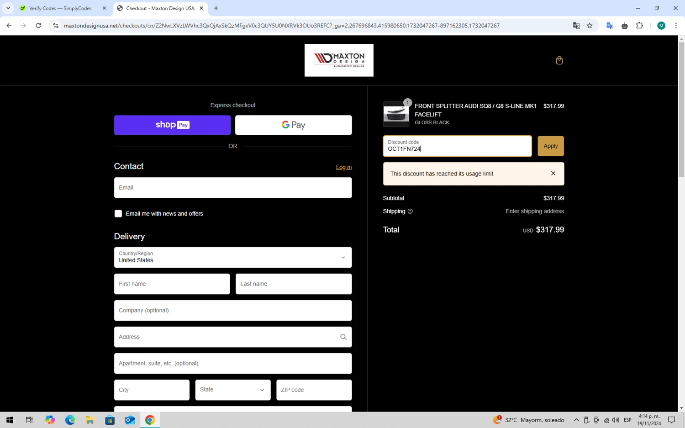This screenshot has height=428, width=685.
Task: Select the Checkout - Maxton Design USA tab
Action: (x=160, y=8)
